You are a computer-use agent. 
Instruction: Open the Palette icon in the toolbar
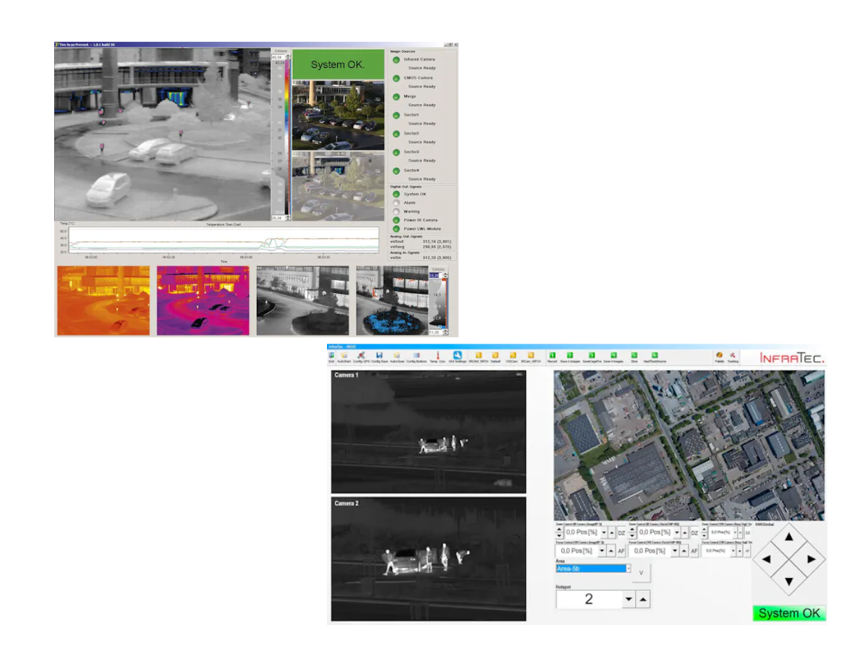coord(720,355)
